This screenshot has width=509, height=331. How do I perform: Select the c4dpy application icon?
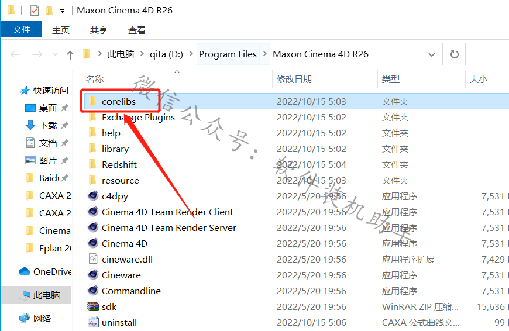(x=93, y=196)
